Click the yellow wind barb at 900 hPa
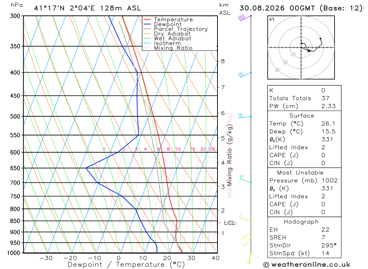The image size is (368, 269). point(247,236)
